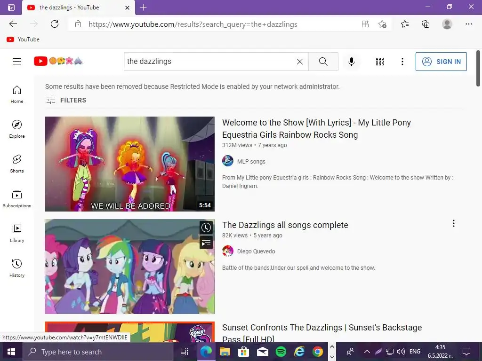This screenshot has height=361, width=482.
Task: Open Shorts in sidebar
Action: (x=17, y=164)
